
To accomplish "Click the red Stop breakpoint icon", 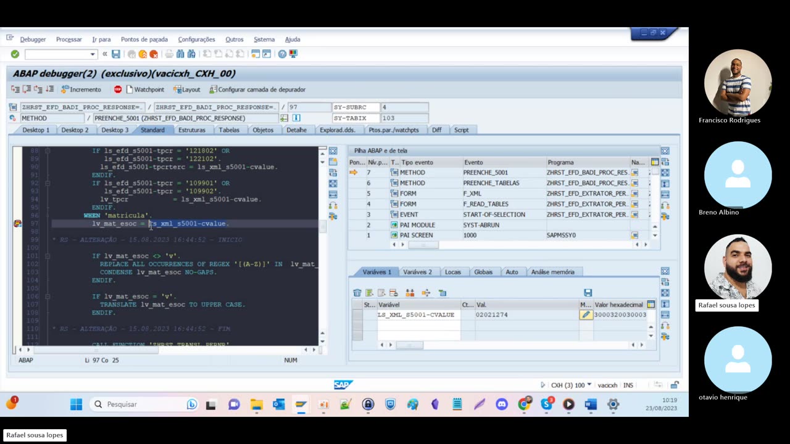I will pos(118,89).
